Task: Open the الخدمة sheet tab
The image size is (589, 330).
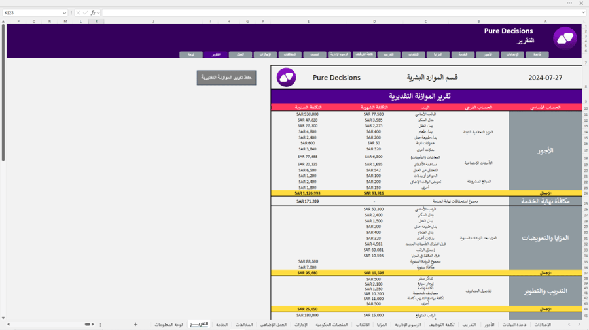Action: [222, 324]
